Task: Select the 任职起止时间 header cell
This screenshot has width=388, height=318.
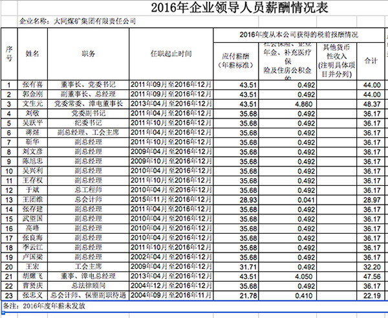Action: [x=171, y=54]
